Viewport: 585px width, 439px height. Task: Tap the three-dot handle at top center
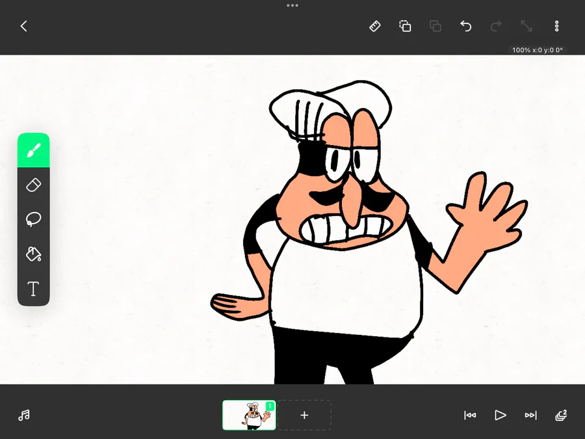(x=292, y=6)
